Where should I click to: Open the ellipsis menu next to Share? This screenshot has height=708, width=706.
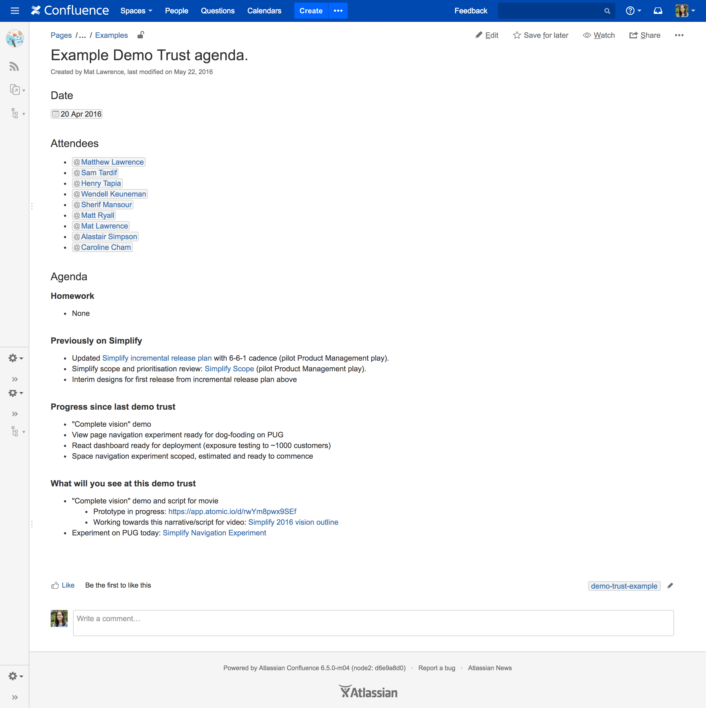[x=679, y=35]
